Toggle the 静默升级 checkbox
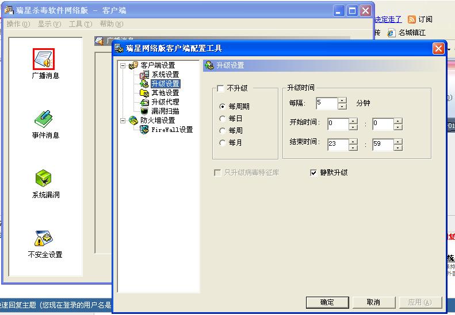455x315 pixels. [313, 173]
